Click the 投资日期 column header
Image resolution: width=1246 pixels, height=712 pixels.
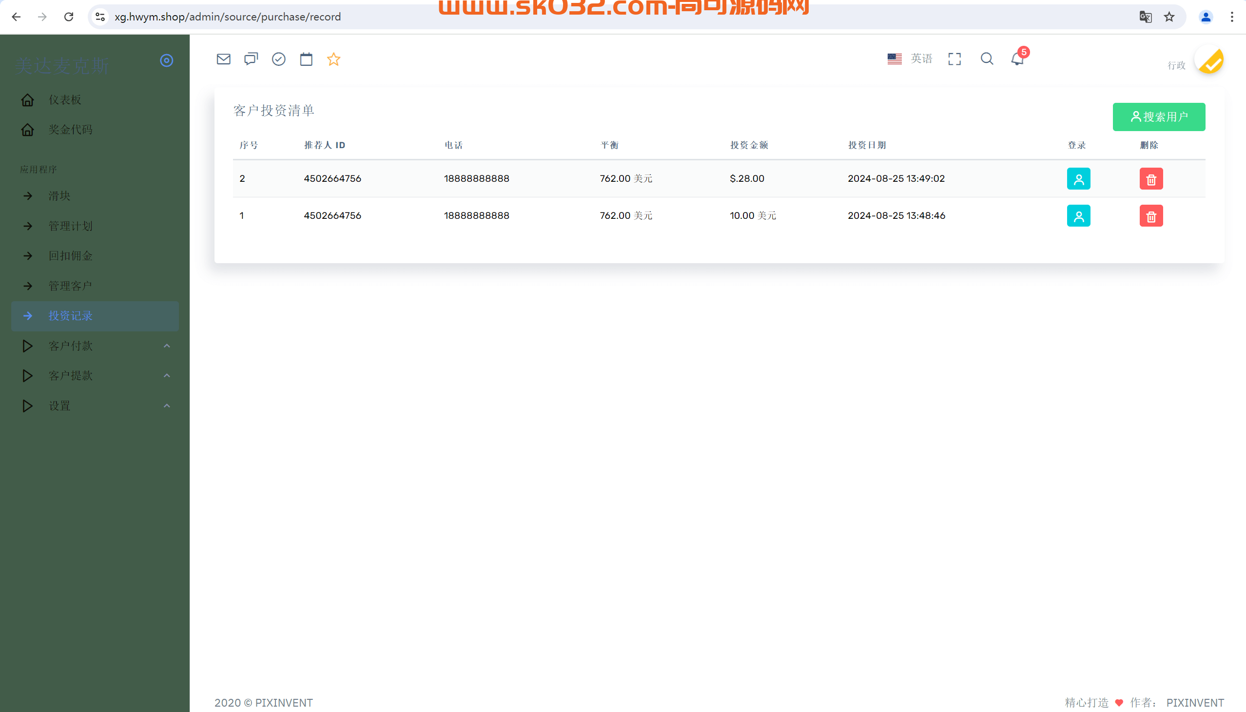(867, 145)
